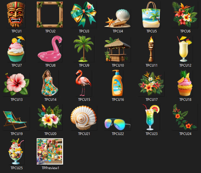Choose the rainbow aviator sunglasses TPCU22
Viewport: 201px width, 173px height.
[x=117, y=124]
